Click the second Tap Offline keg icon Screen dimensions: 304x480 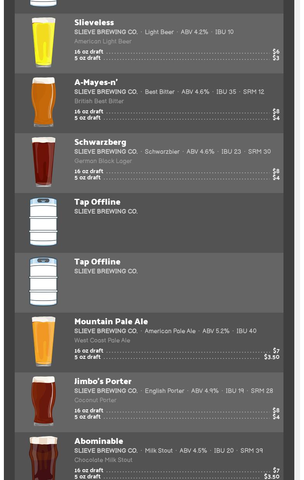pos(43,282)
